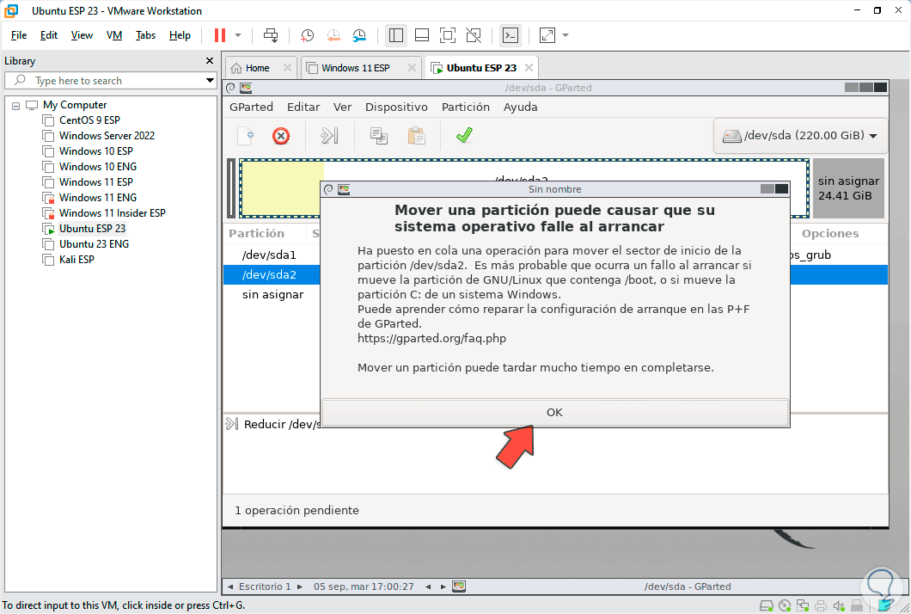The height and width of the screenshot is (614, 911).
Task: Enter full screen mode icon
Action: pyautogui.click(x=448, y=35)
